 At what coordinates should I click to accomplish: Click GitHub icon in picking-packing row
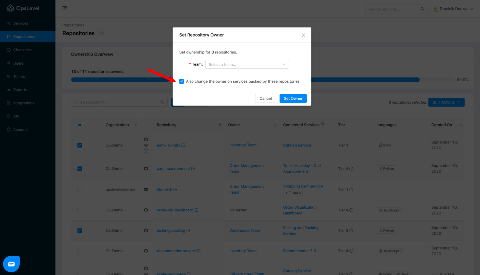coord(146,230)
